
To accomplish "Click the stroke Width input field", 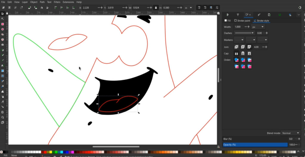I will pos(239,27).
